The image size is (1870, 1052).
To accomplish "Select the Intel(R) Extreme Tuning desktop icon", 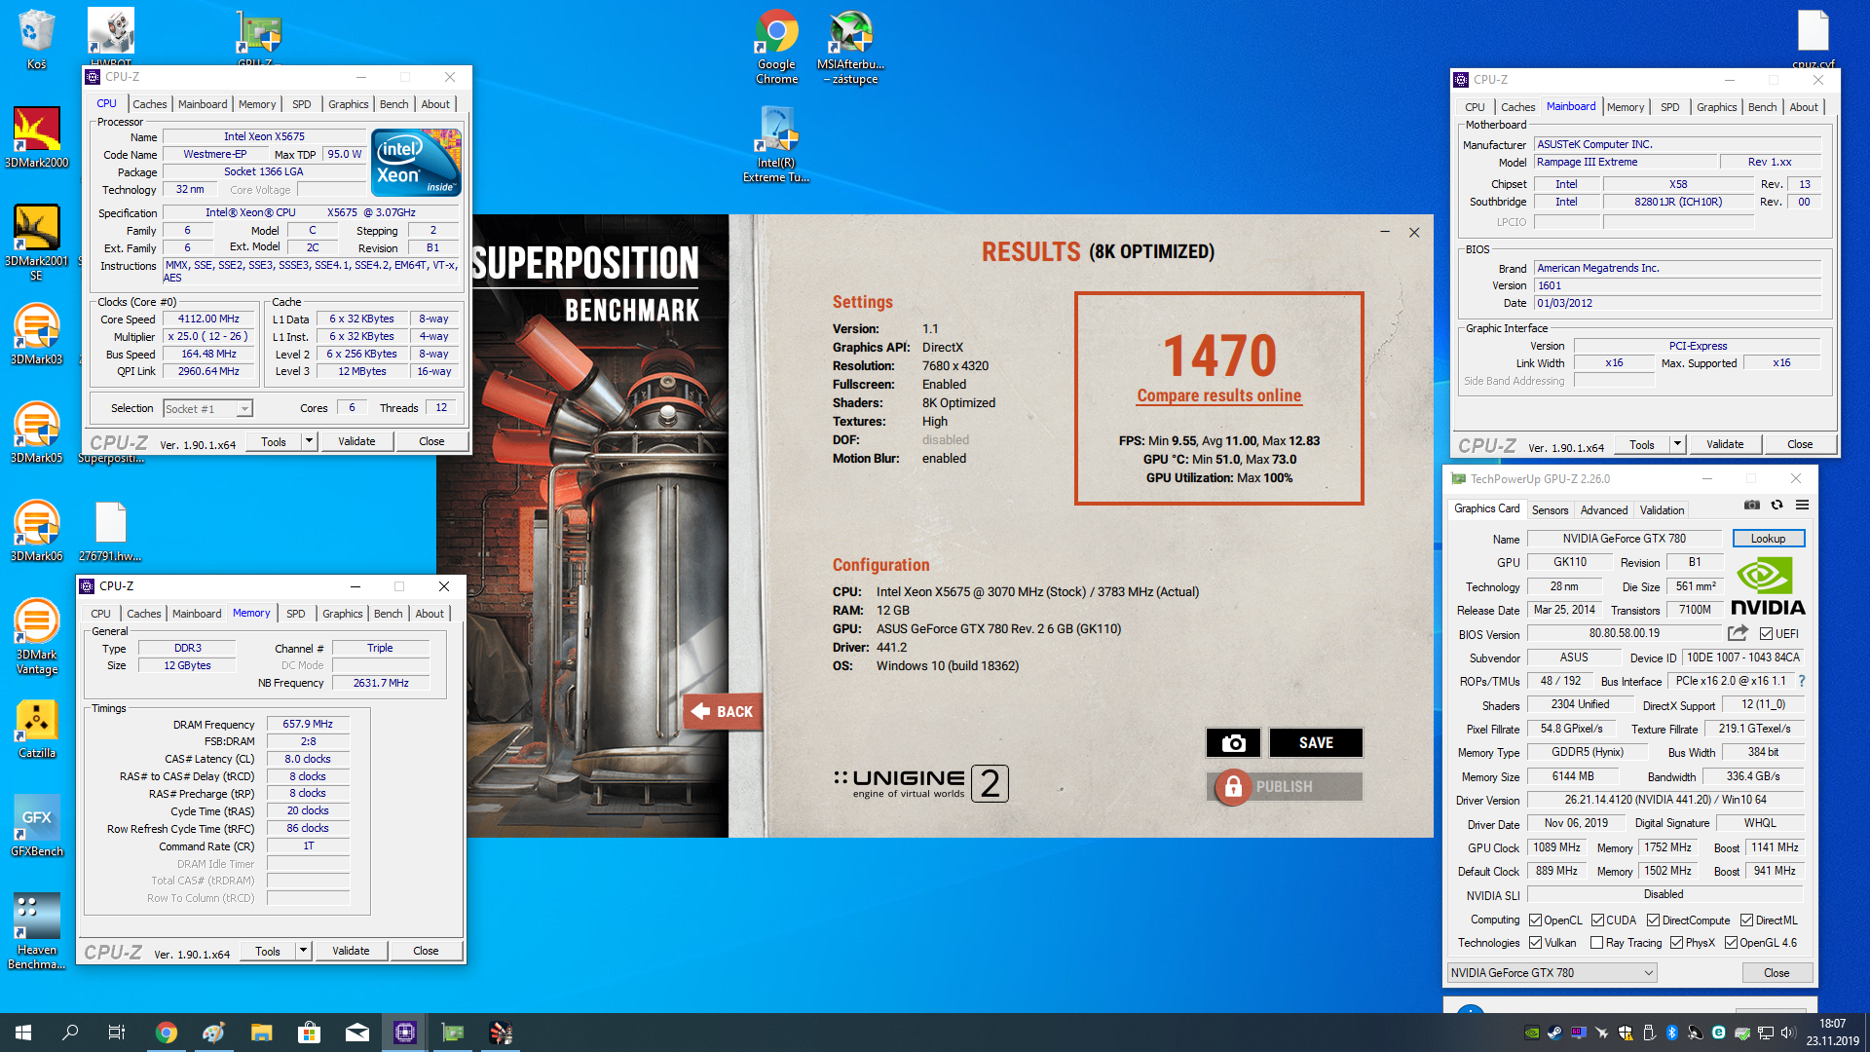I will (776, 144).
